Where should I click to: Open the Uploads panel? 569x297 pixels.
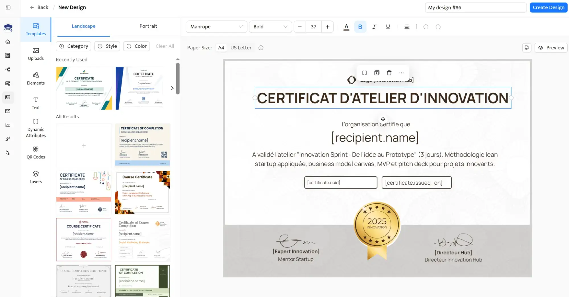click(x=36, y=55)
